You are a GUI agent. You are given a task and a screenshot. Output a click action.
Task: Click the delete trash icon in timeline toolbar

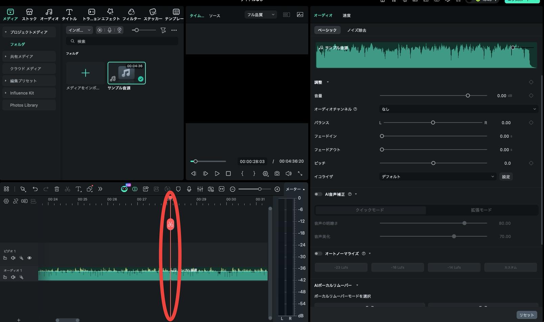click(57, 189)
